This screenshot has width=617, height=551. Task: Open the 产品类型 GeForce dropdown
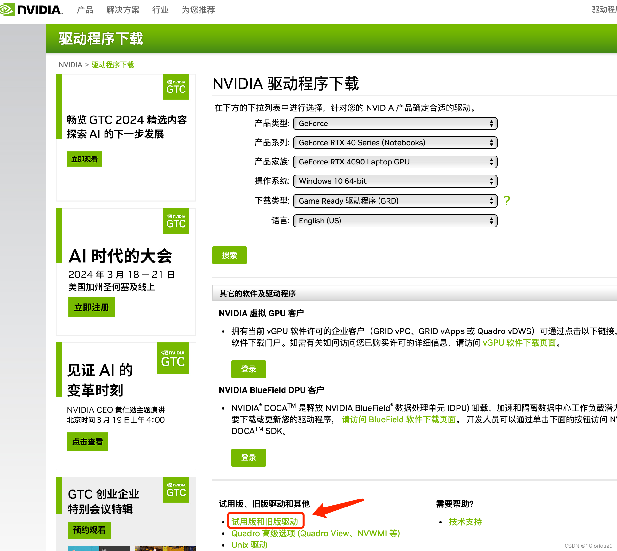point(395,124)
